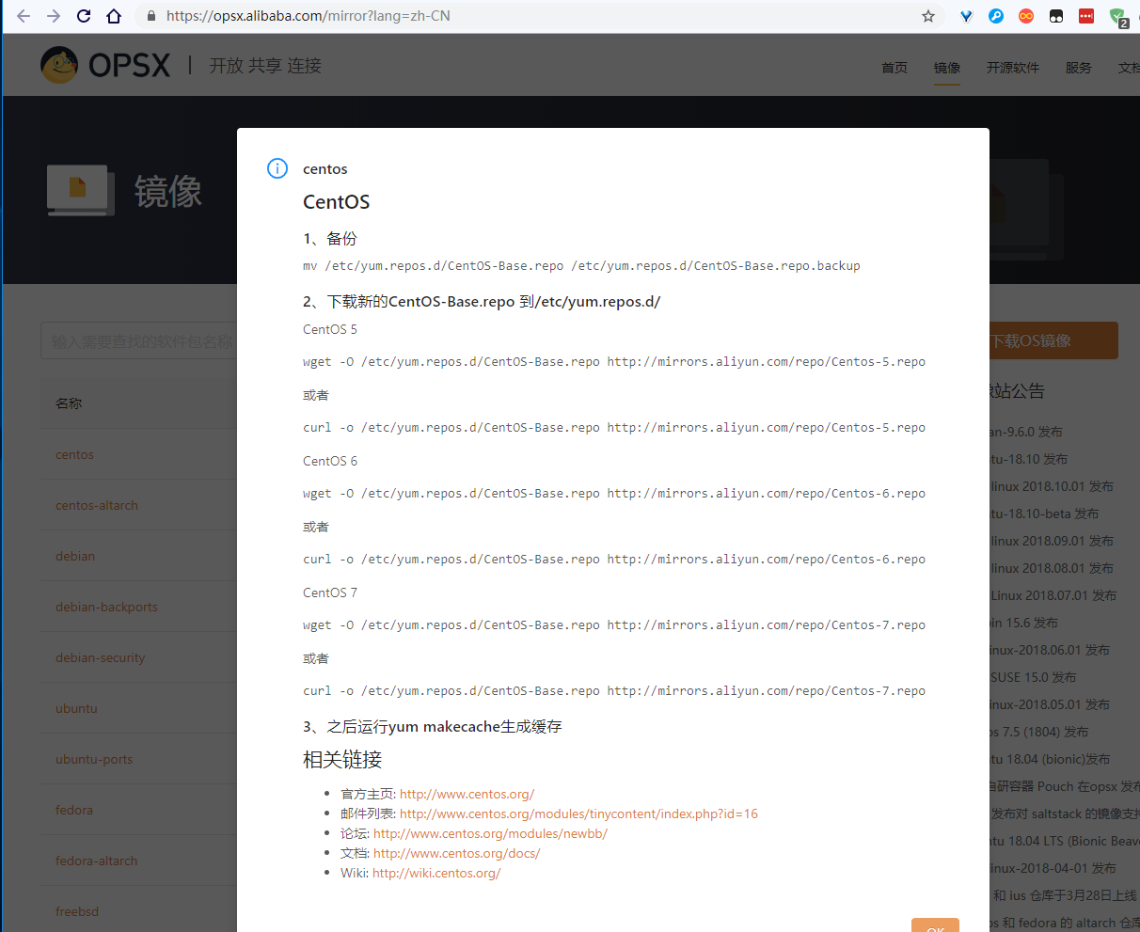Select centos-altarch in mirror list
Image resolution: width=1140 pixels, height=932 pixels.
[97, 505]
